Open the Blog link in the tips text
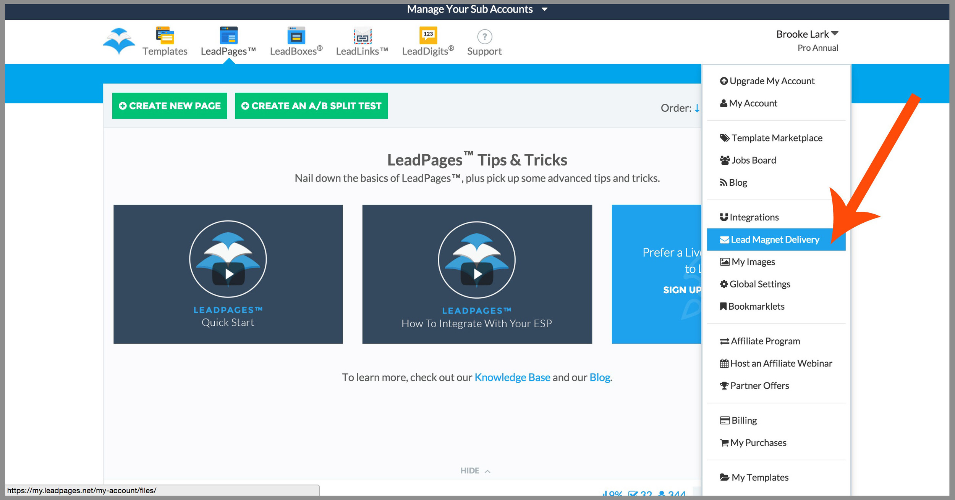This screenshot has width=955, height=500. pos(600,377)
